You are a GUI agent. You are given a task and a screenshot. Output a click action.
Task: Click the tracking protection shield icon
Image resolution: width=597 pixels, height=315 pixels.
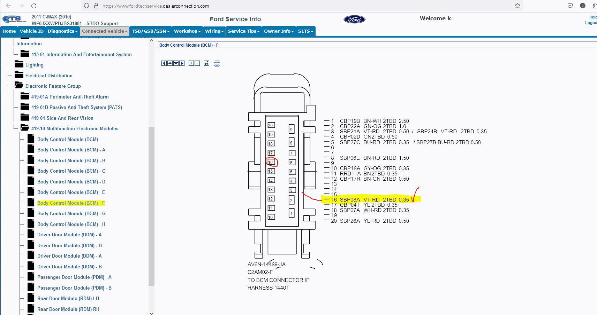click(86, 6)
